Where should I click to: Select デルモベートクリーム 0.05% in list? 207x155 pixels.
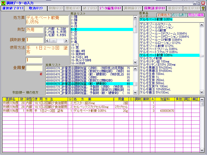click(169, 49)
